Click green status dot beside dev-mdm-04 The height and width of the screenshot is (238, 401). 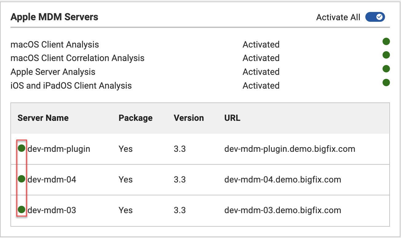click(x=22, y=179)
